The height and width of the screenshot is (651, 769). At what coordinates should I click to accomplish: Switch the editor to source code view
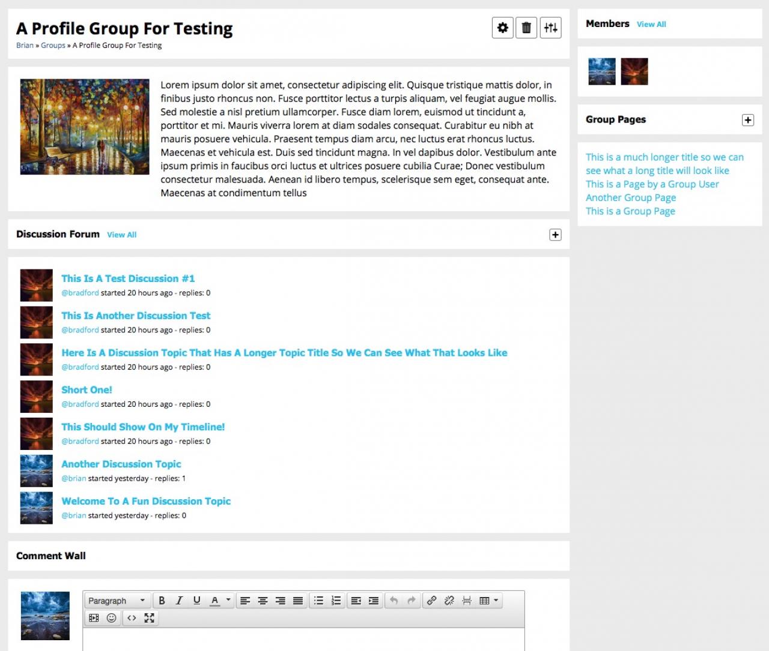(132, 618)
